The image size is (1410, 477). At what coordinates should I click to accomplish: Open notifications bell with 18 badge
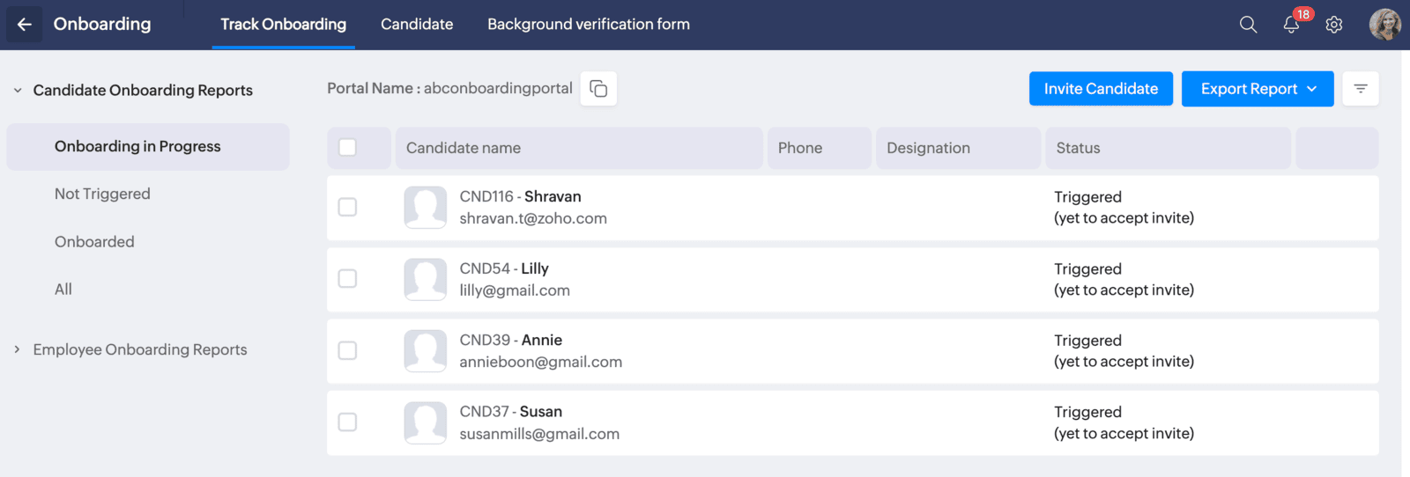(1291, 25)
